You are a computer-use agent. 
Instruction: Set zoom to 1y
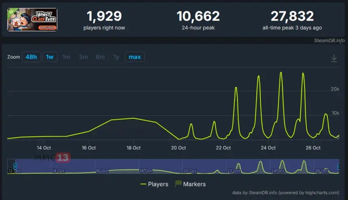click(117, 57)
